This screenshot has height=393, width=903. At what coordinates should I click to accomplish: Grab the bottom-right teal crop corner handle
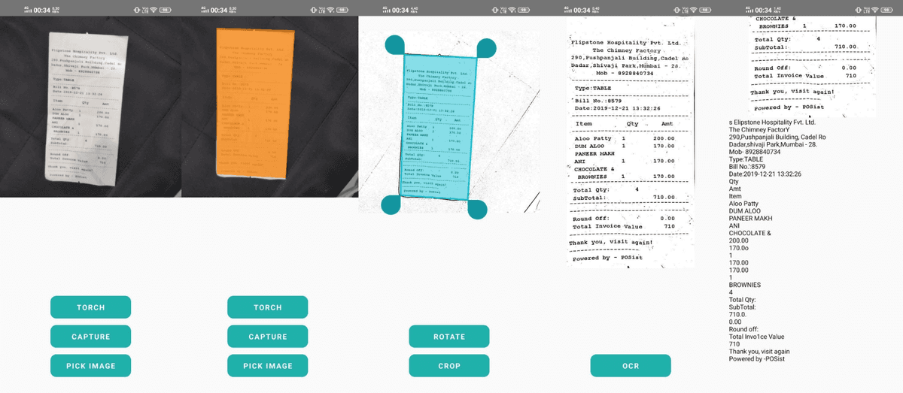pos(478,209)
